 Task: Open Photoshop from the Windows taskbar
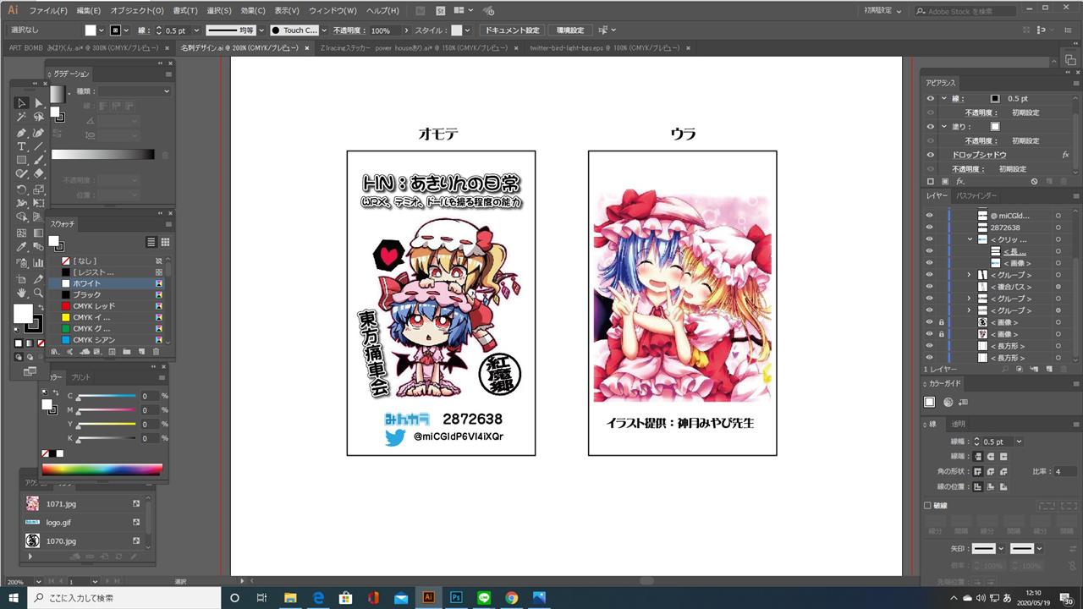pos(455,597)
